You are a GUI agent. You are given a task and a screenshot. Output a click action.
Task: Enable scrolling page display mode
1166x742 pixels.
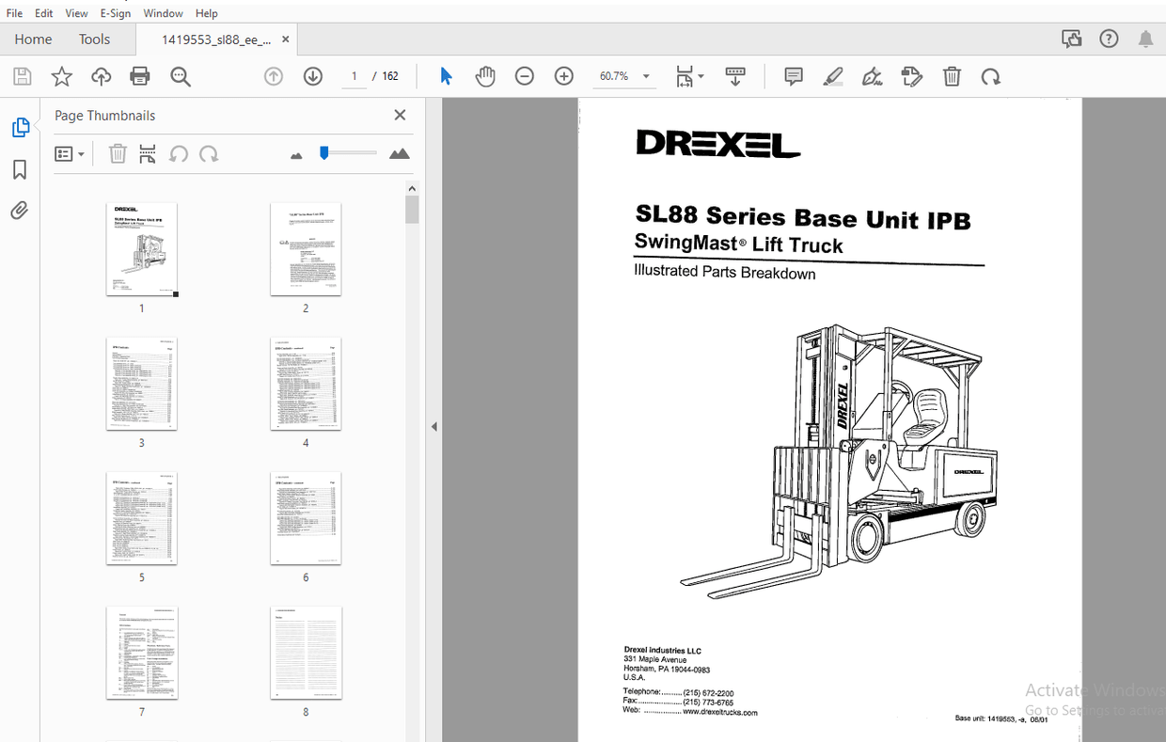734,76
